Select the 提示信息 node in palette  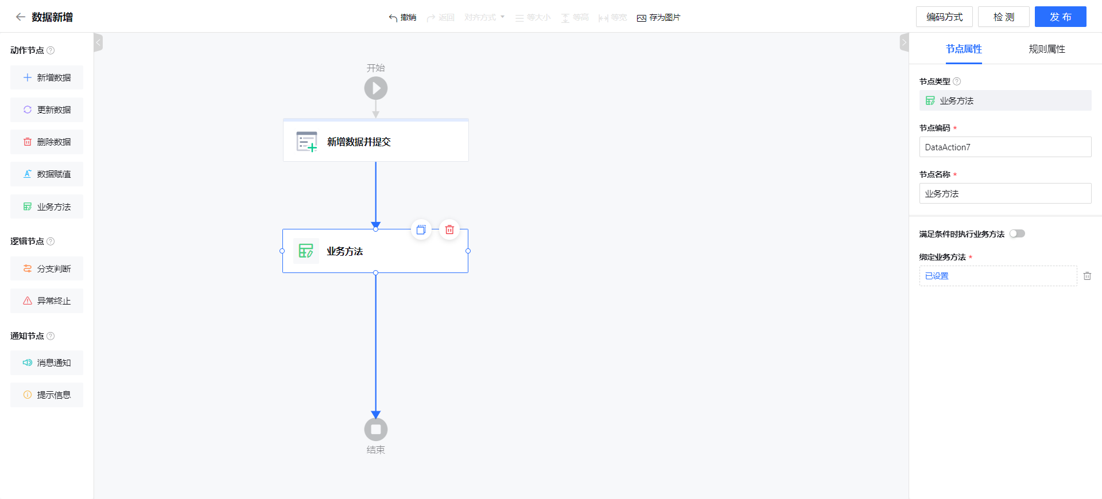[x=46, y=395]
